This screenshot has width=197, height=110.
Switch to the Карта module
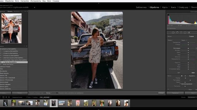click(165, 7)
